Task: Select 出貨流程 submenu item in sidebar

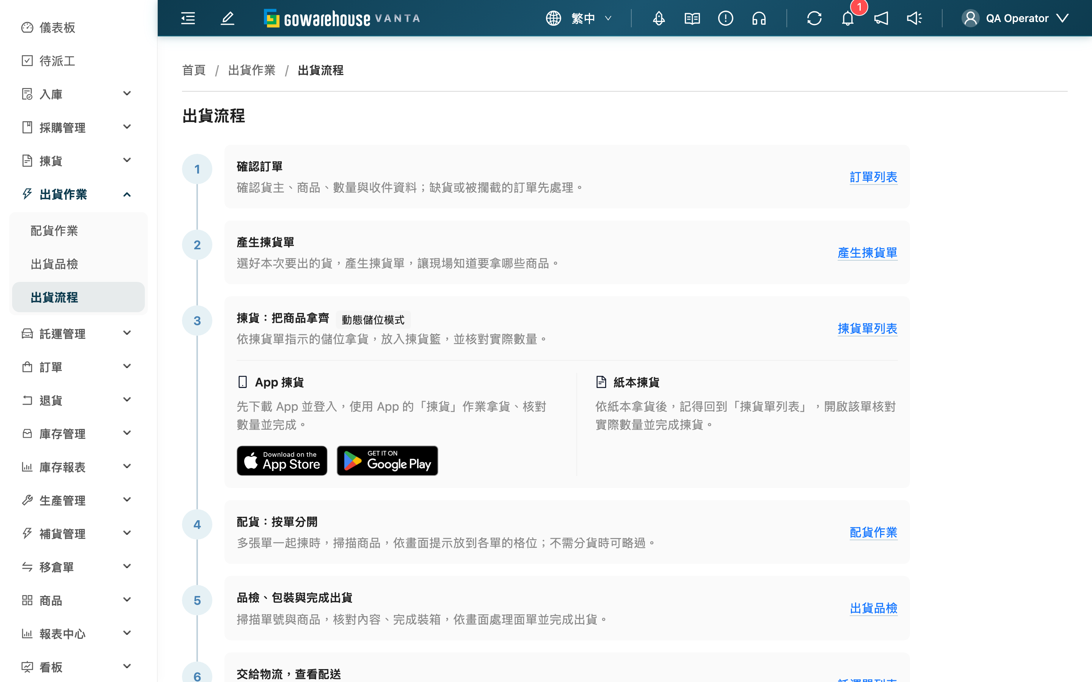Action: click(x=78, y=297)
